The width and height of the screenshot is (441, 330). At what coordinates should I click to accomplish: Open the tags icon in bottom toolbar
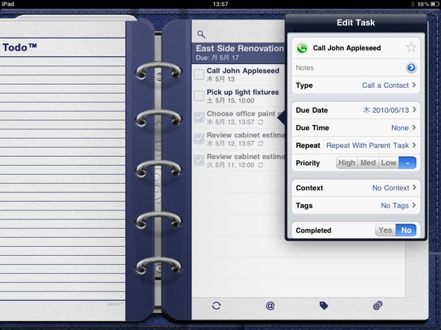[324, 305]
